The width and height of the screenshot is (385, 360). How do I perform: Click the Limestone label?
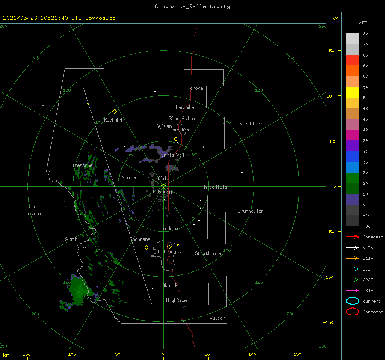click(x=81, y=165)
